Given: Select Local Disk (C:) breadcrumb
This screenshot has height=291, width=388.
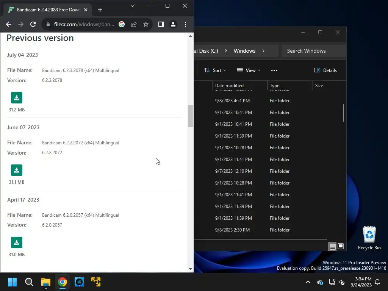Looking at the screenshot, I should [x=206, y=51].
